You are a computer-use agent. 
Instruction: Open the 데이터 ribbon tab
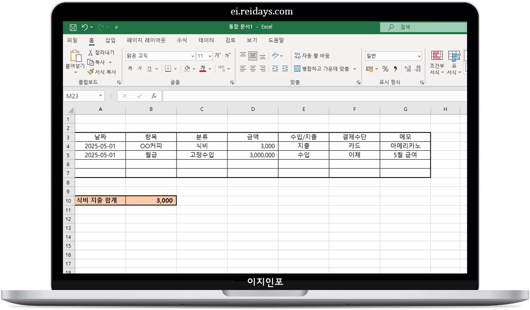205,40
